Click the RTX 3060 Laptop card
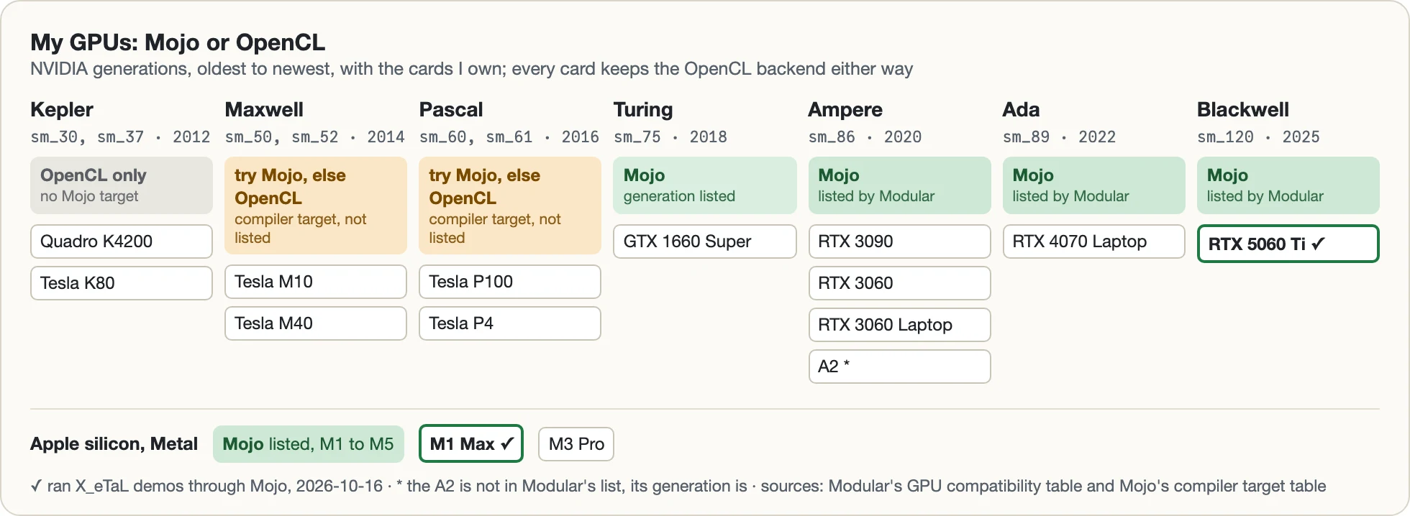Viewport: 1410px width, 516px height. point(899,325)
